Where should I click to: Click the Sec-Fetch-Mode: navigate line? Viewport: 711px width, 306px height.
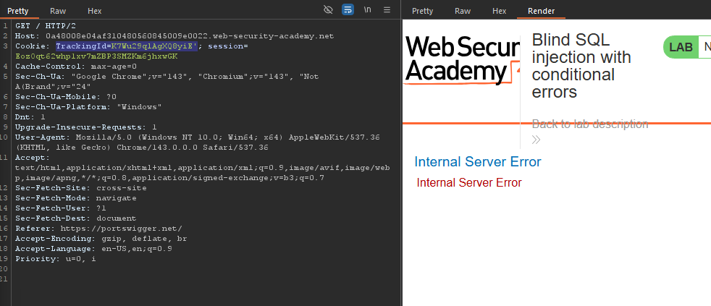click(x=76, y=198)
